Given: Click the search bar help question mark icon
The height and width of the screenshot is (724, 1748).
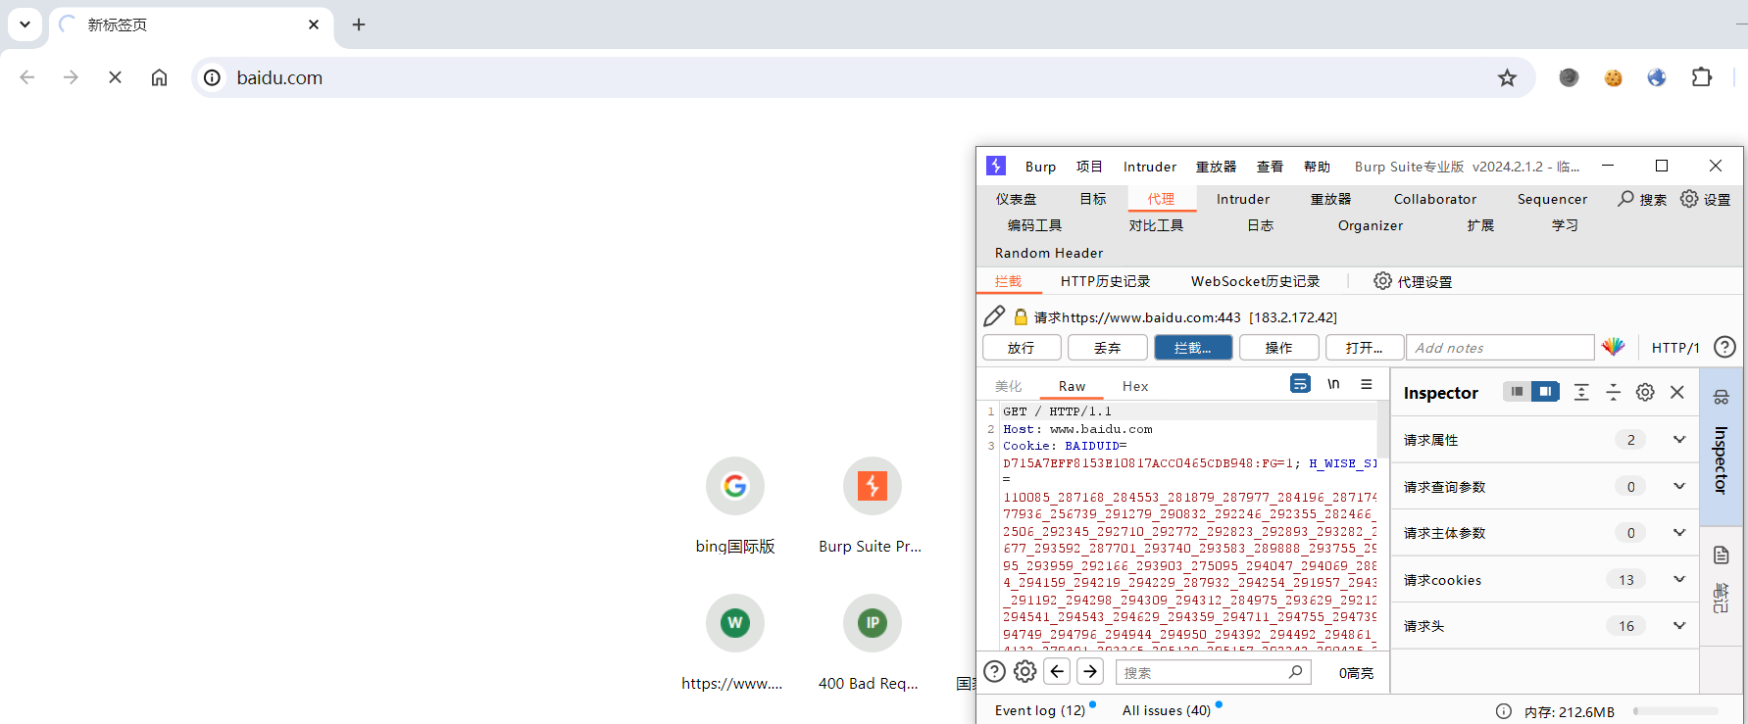Looking at the screenshot, I should click(994, 671).
